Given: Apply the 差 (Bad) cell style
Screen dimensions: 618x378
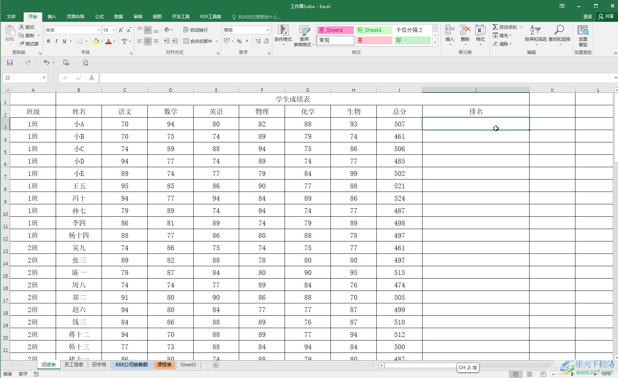Looking at the screenshot, I should point(374,40).
